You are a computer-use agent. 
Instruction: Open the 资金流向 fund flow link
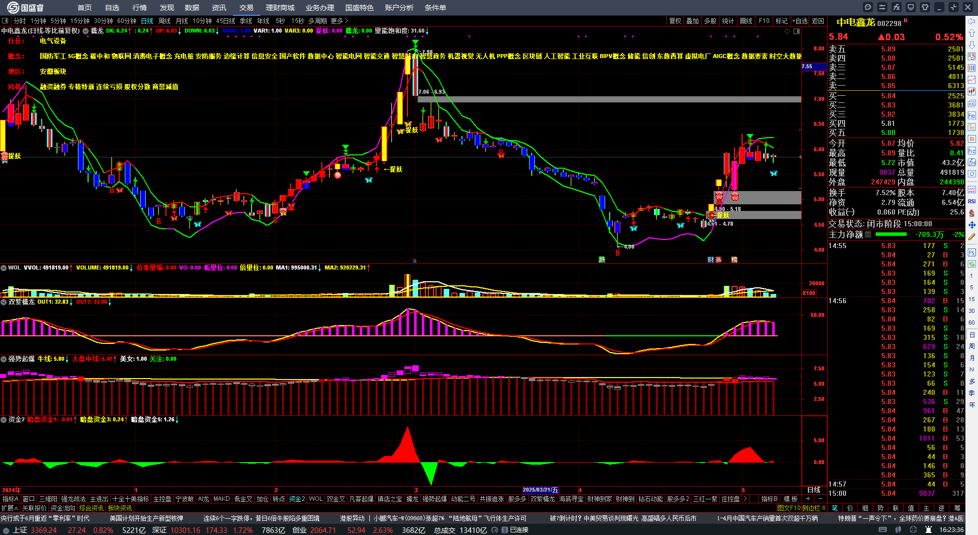pos(63,508)
